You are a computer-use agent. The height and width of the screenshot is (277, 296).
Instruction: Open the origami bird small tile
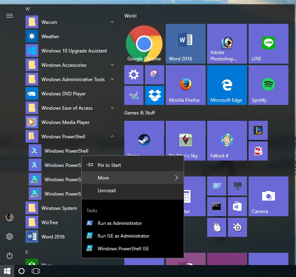pyautogui.click(x=133, y=95)
